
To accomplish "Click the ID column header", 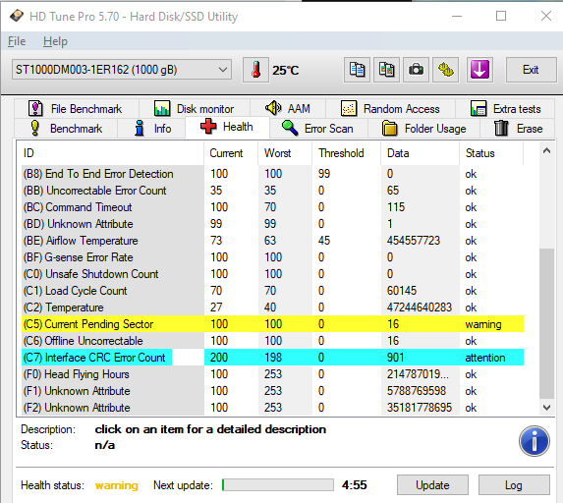I will pos(112,153).
